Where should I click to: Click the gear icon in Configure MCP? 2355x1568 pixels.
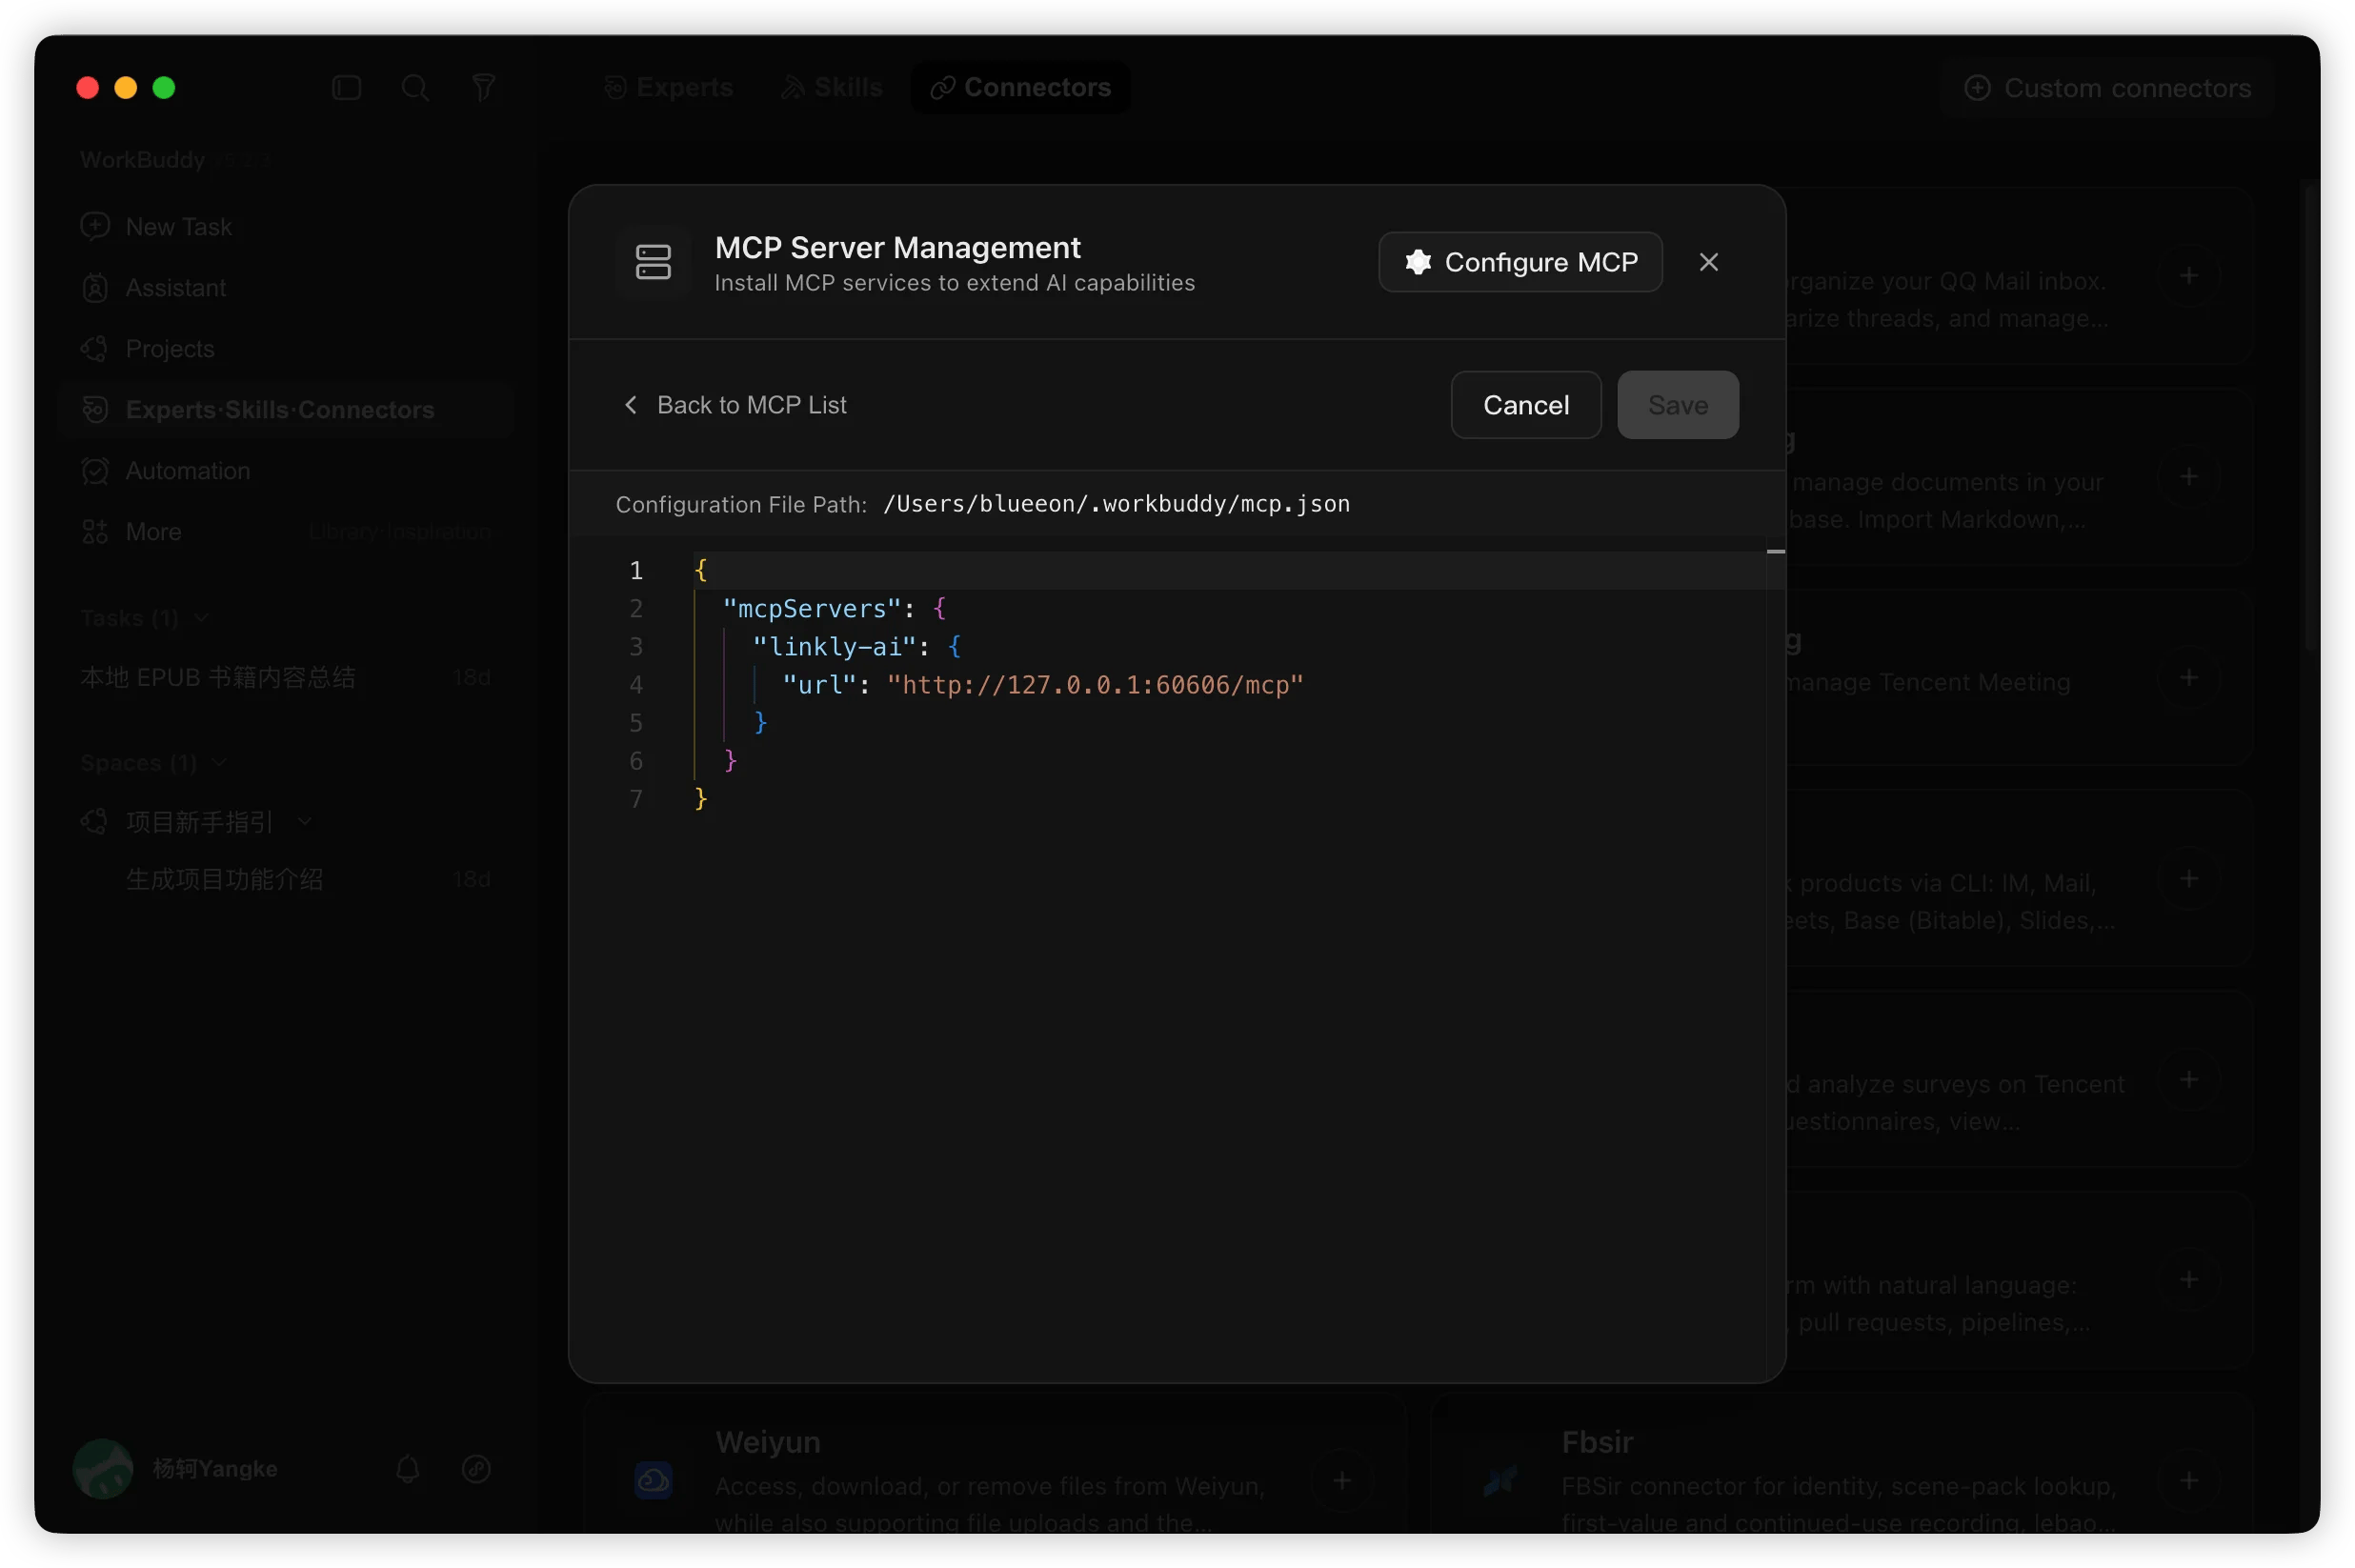[x=1418, y=262]
